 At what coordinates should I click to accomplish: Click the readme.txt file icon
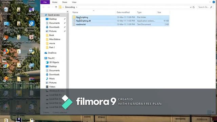pyautogui.click(x=74, y=24)
